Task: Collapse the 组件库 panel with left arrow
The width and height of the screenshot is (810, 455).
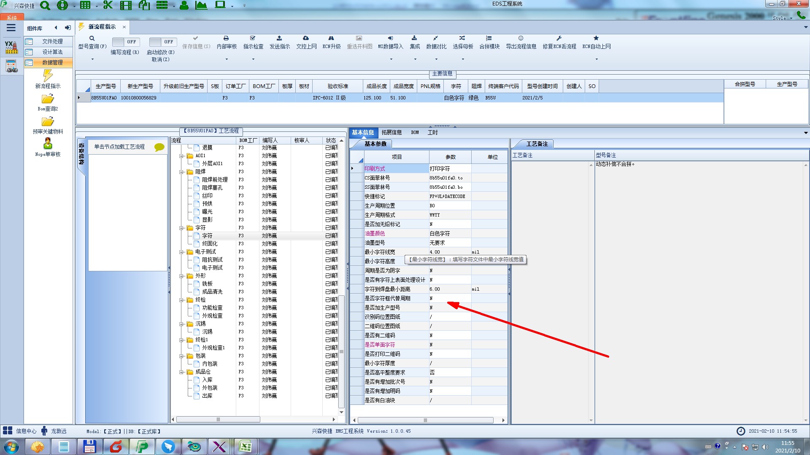Action: pos(56,28)
